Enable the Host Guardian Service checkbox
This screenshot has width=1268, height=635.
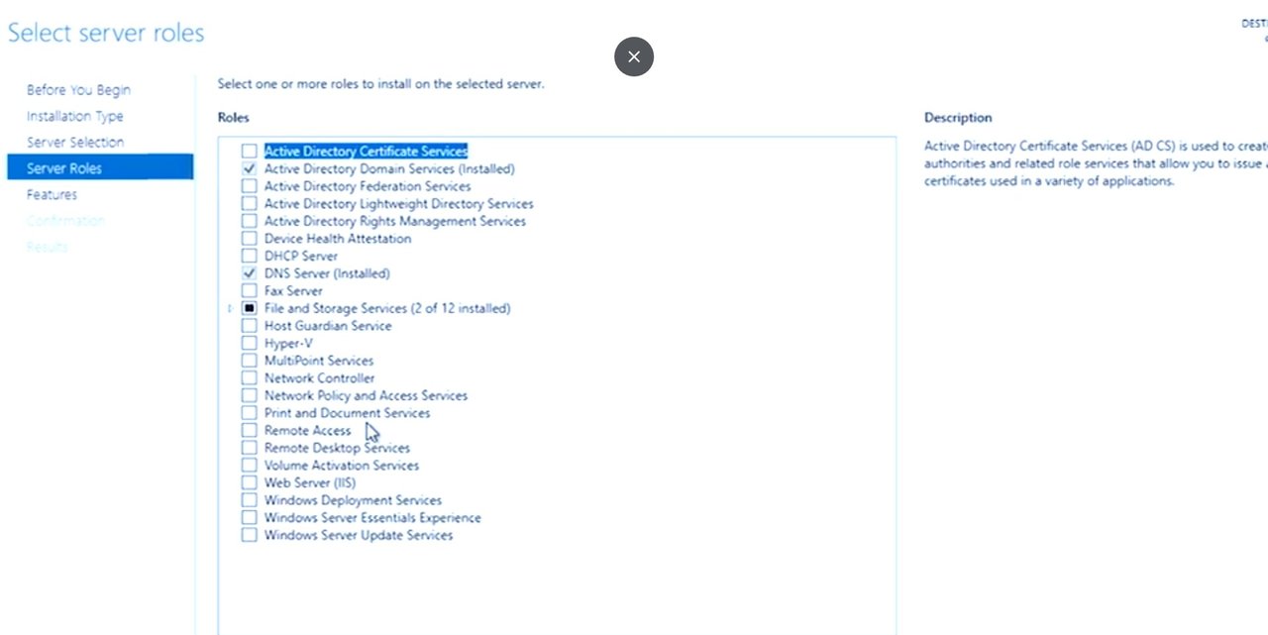249,326
